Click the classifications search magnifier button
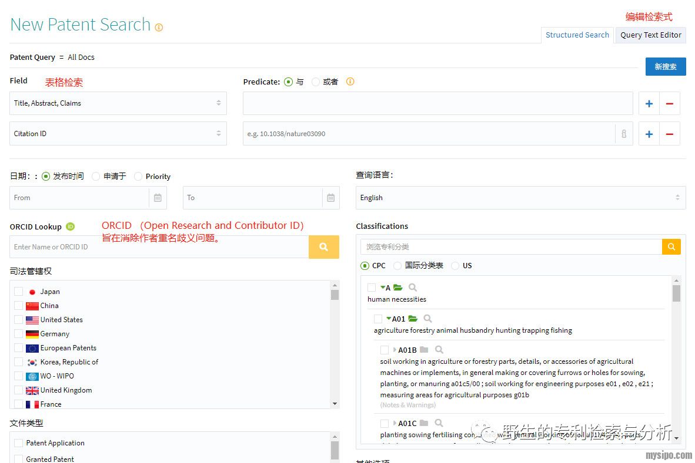695x463 pixels. coord(671,246)
